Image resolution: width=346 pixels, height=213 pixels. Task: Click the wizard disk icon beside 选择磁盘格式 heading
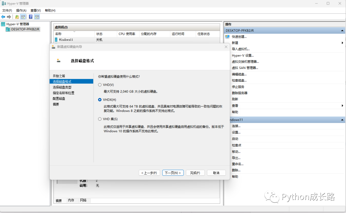(x=59, y=61)
